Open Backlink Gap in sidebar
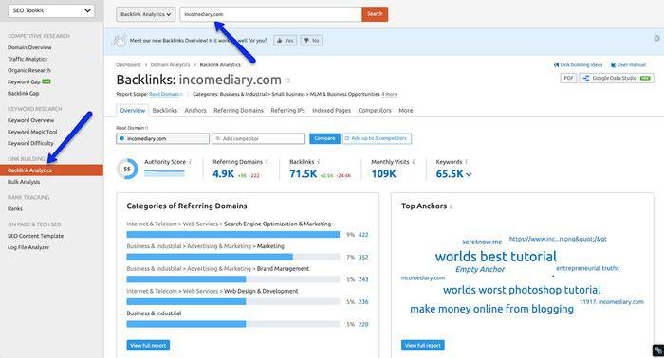Screen dimensions: 664x358 click(24, 94)
